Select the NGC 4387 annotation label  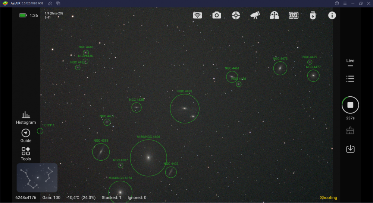(x=120, y=160)
